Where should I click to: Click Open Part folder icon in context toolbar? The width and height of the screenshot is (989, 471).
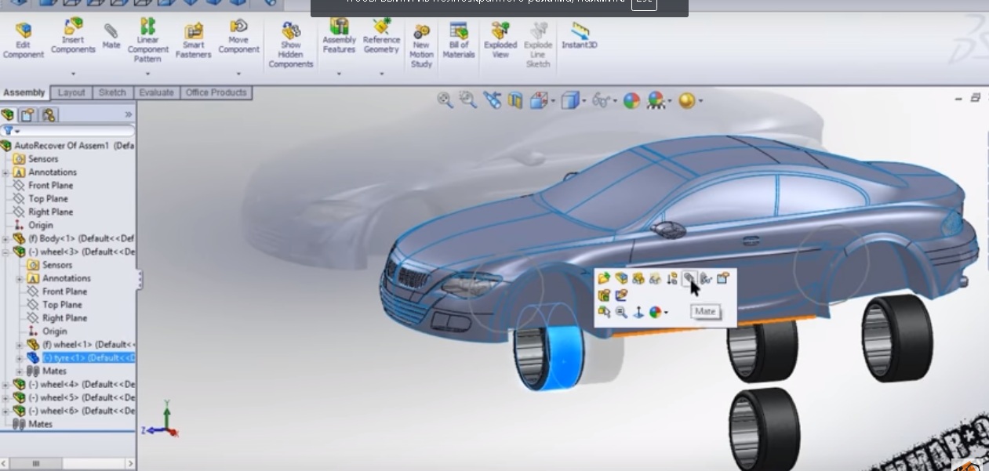pos(603,278)
